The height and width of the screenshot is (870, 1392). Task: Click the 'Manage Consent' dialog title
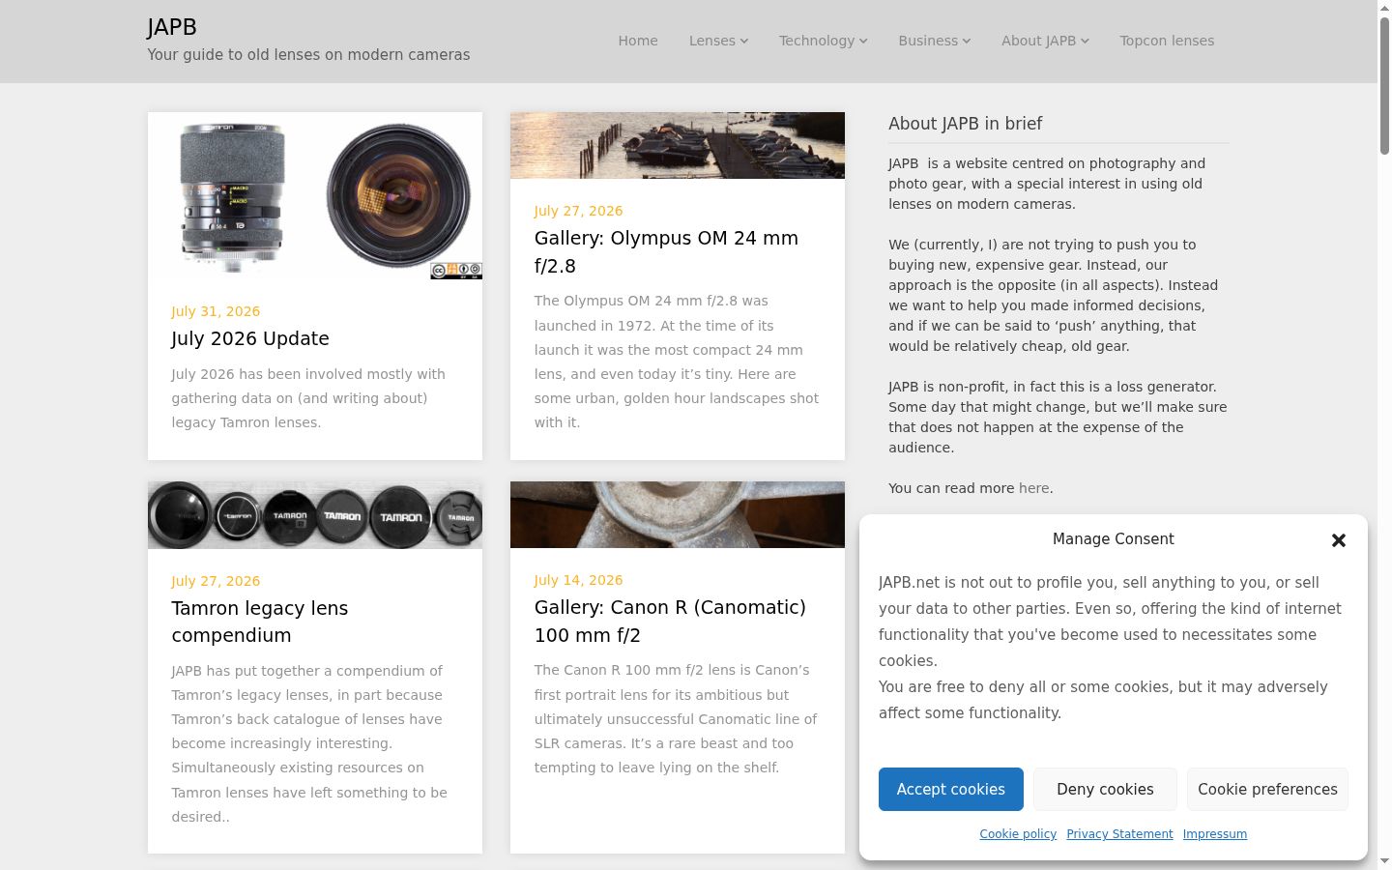click(x=1113, y=539)
